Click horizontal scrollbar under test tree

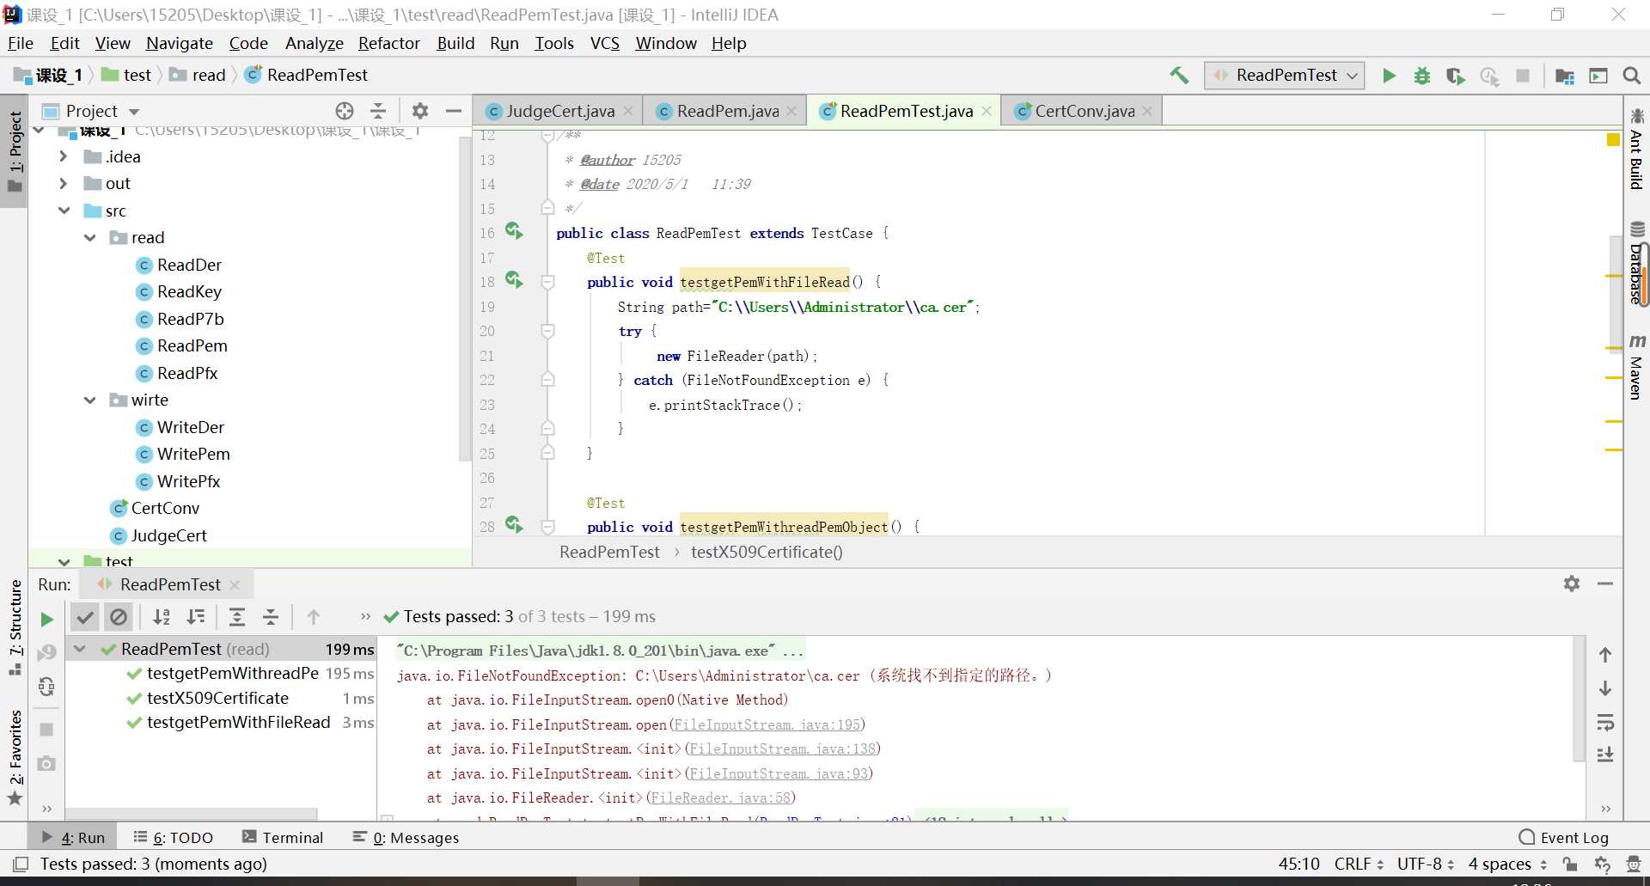tap(191, 813)
